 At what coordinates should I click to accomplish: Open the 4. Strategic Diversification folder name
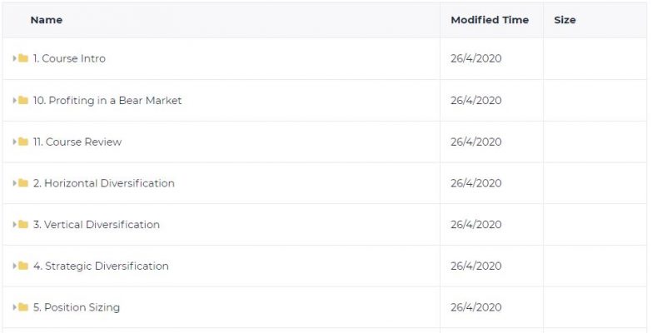tap(101, 266)
